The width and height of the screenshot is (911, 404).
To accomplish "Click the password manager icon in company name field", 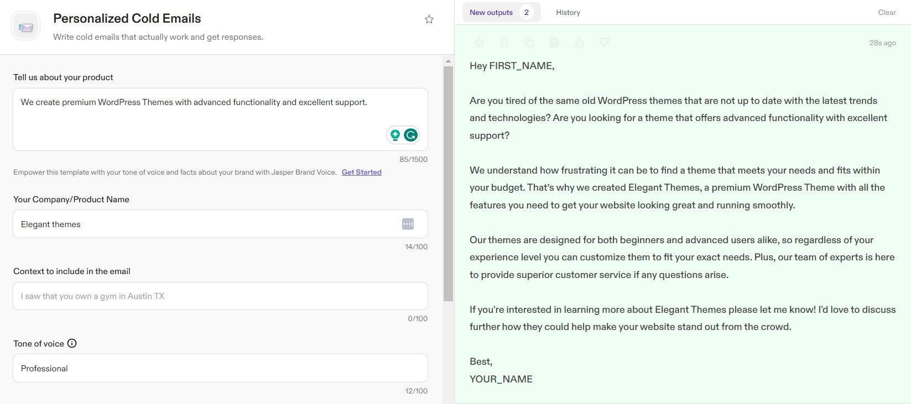I will 408,224.
